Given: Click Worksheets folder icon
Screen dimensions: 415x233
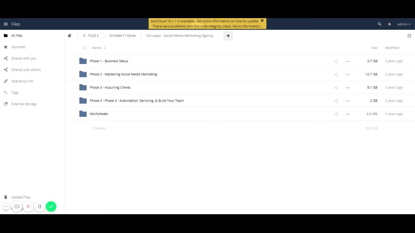Looking at the screenshot, I should click(83, 114).
